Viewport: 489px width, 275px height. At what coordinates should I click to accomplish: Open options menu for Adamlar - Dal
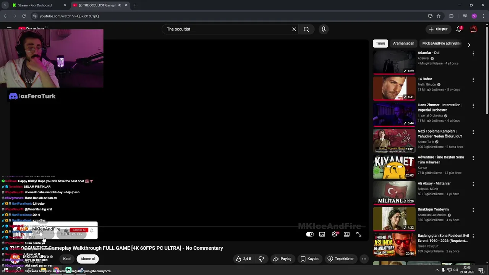[x=473, y=53]
